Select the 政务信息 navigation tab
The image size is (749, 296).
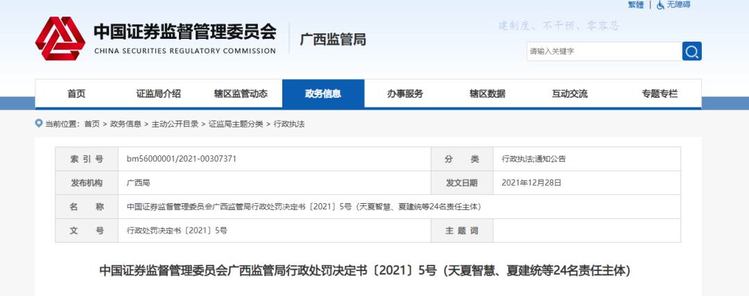pos(323,94)
